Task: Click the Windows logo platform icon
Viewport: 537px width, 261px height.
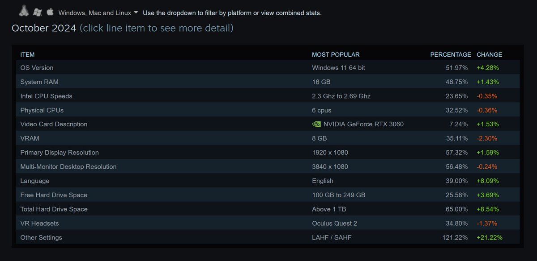Action: [x=38, y=12]
